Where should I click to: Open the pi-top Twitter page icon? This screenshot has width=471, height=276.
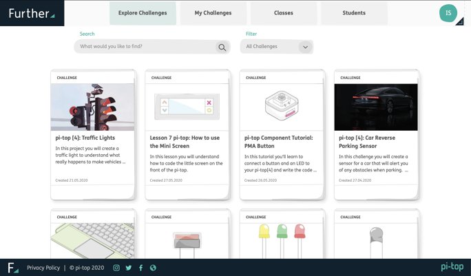pyautogui.click(x=129, y=268)
